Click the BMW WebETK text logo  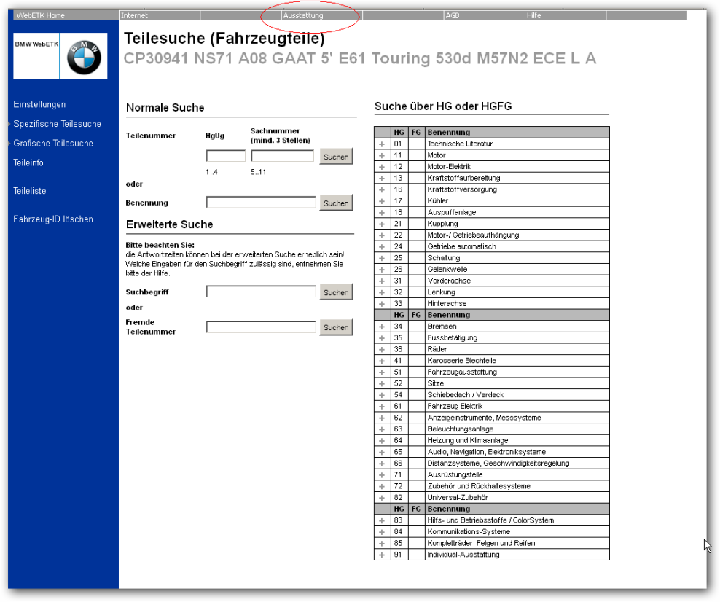pos(36,44)
